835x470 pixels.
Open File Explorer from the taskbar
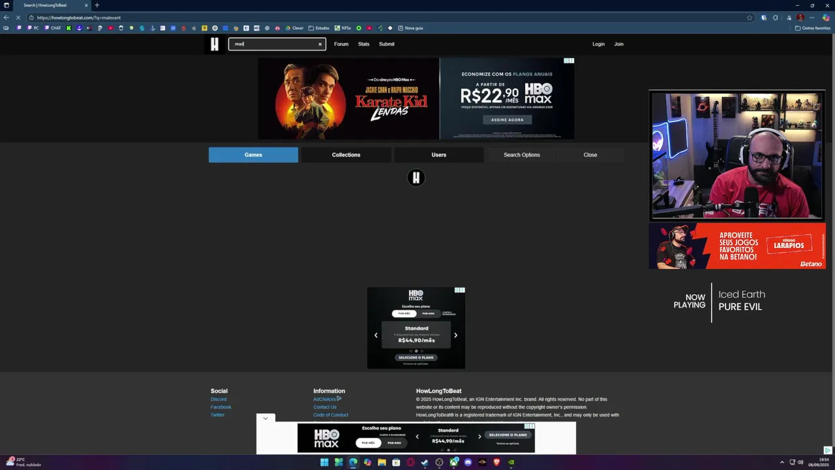pos(382,462)
